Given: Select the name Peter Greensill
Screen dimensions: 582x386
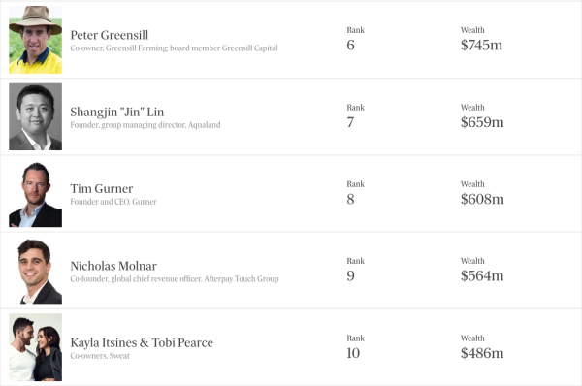Looking at the screenshot, I should [109, 35].
